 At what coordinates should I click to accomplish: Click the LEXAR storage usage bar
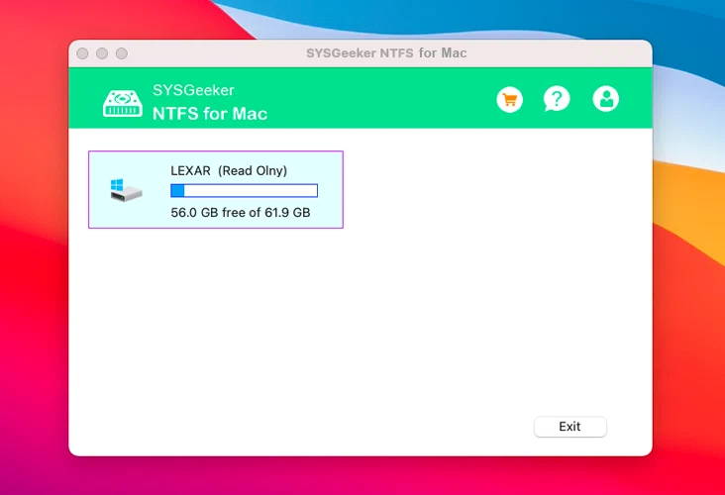pos(244,190)
